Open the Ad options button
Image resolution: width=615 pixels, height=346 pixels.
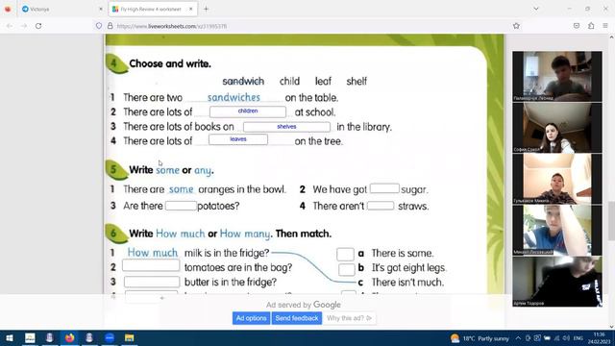(251, 318)
